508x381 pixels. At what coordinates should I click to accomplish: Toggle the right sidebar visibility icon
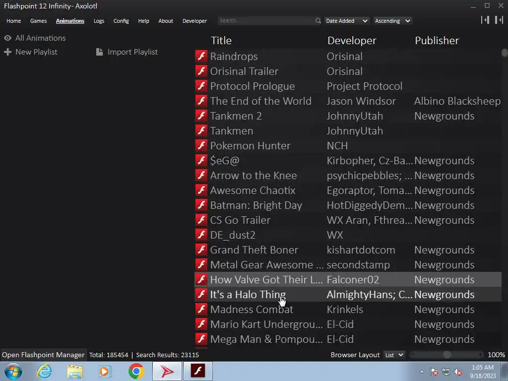pos(499,20)
